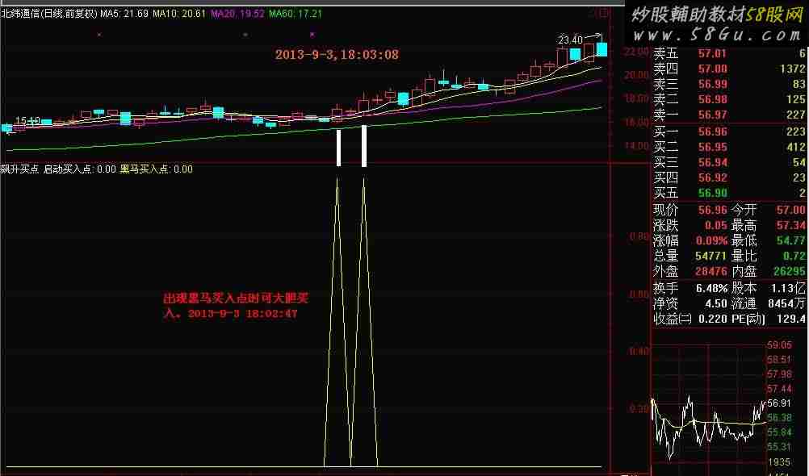Click the 北纬通信(日线,前复权) chart title
The width and height of the screenshot is (809, 476).
(49, 14)
